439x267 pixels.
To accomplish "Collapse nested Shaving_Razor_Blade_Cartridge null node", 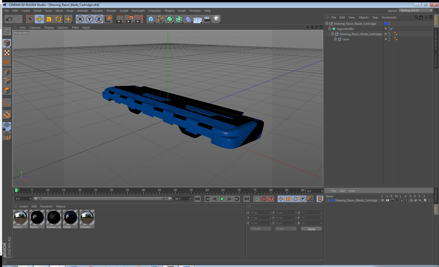I will point(333,34).
